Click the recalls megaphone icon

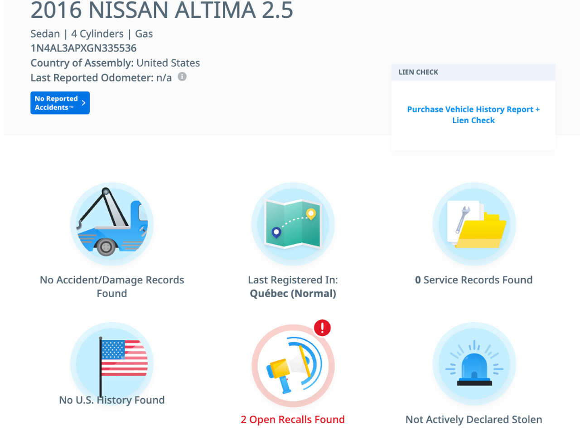(293, 365)
